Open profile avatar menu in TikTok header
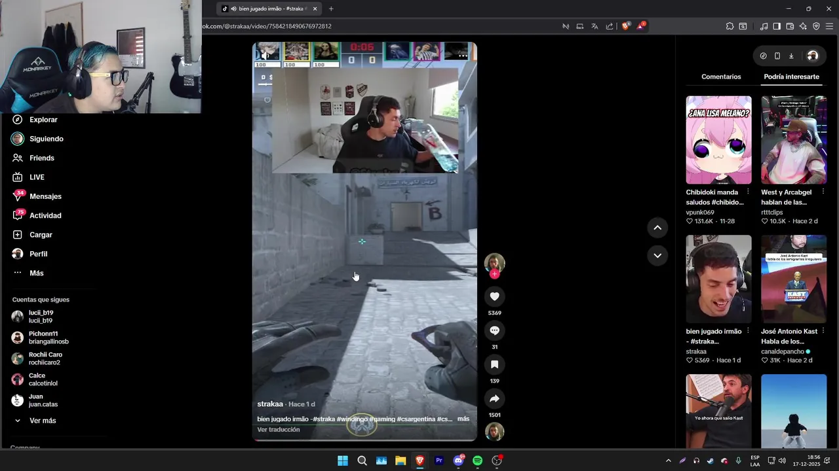Image resolution: width=839 pixels, height=471 pixels. tap(813, 56)
